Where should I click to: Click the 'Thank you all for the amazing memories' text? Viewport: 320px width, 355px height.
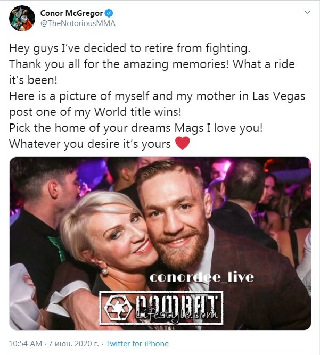tap(119, 64)
